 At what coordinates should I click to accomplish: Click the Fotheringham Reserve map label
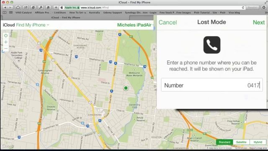(x=45, y=72)
